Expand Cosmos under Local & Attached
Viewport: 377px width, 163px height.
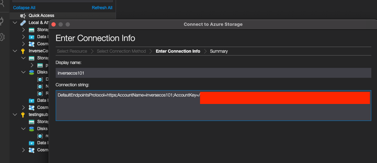tap(23, 44)
